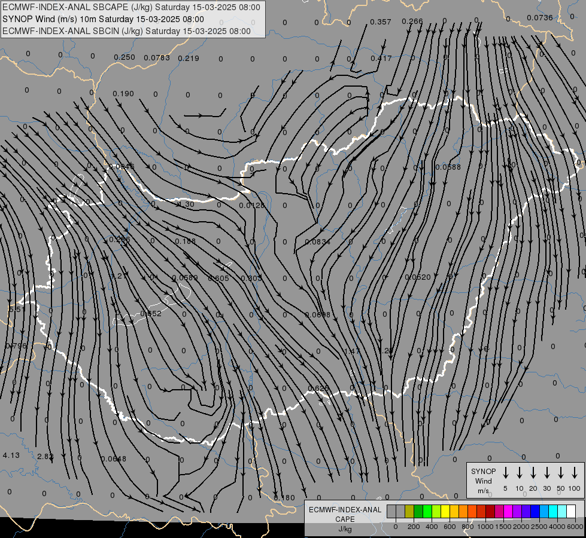
Task: Click the SBCIN title line at top left
Action: [x=126, y=31]
